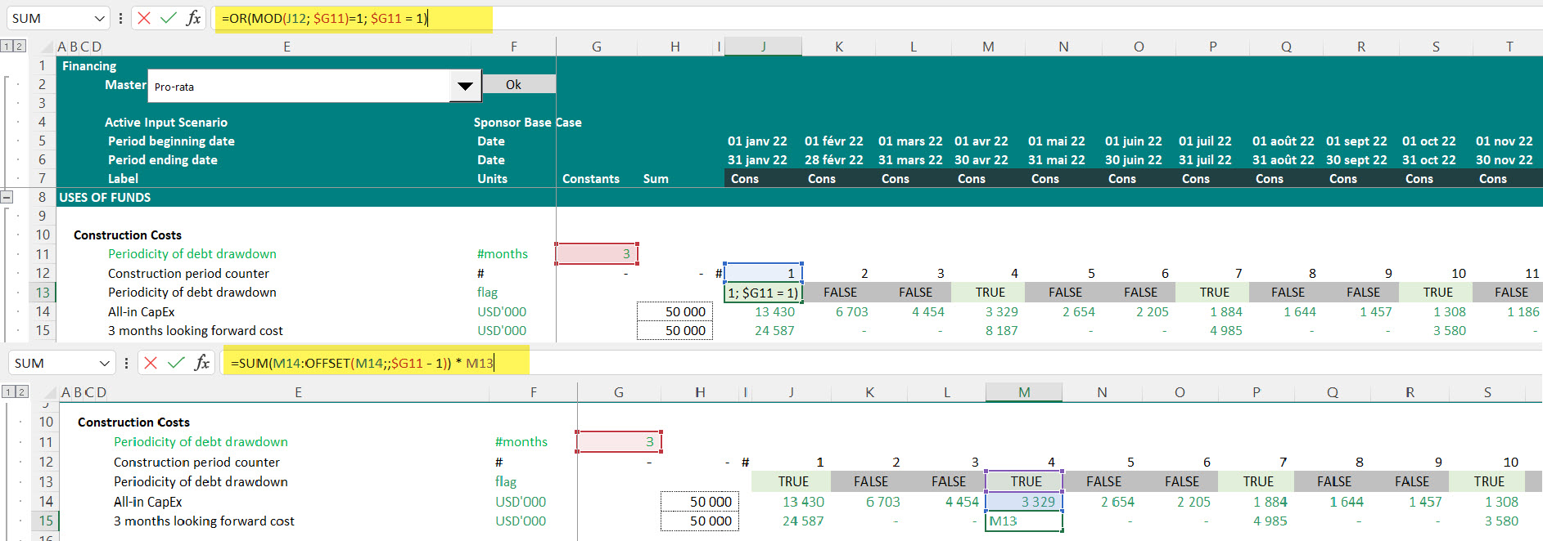Select the highlighted row 13 header in the upper worksheet
Screen dimensions: 1543x541
point(43,292)
